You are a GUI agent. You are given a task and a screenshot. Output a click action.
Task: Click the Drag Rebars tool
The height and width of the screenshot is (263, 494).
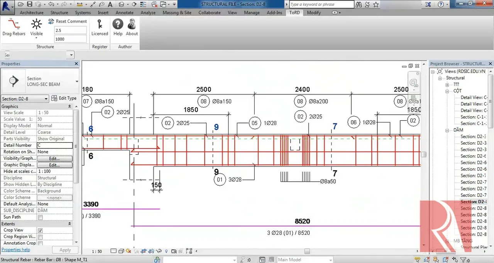pyautogui.click(x=14, y=27)
